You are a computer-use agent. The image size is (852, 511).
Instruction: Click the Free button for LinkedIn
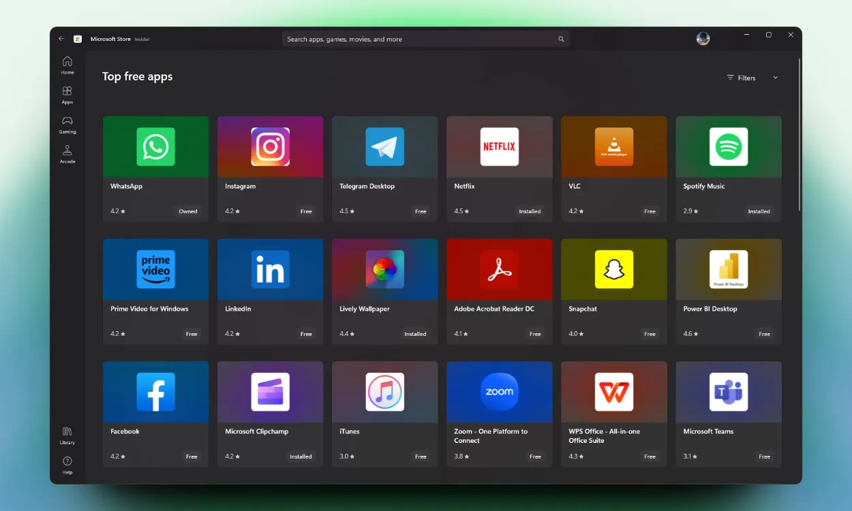[x=306, y=334]
